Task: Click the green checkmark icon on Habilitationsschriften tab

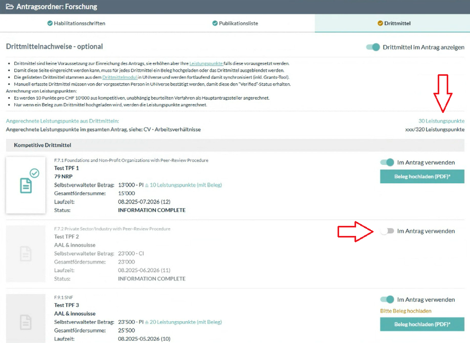Action: (50, 23)
